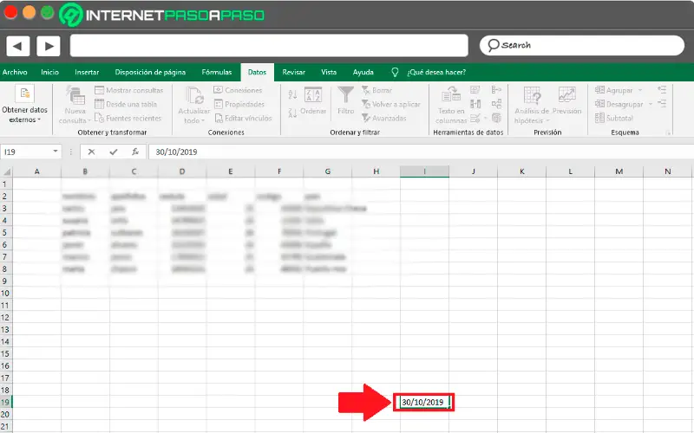
Task: Open Fuentes recientes
Action: point(128,118)
